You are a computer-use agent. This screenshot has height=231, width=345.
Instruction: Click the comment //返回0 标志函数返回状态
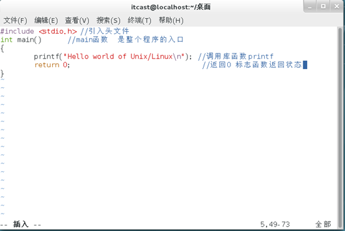click(x=252, y=65)
